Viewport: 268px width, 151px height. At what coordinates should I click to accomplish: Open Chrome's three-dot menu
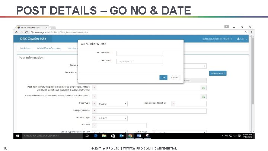[x=251, y=32]
